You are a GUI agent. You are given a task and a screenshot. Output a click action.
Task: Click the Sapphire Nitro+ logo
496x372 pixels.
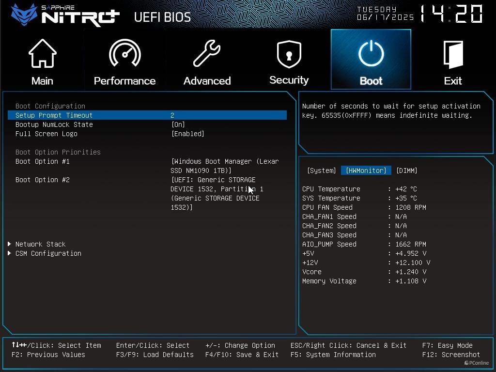[65, 15]
